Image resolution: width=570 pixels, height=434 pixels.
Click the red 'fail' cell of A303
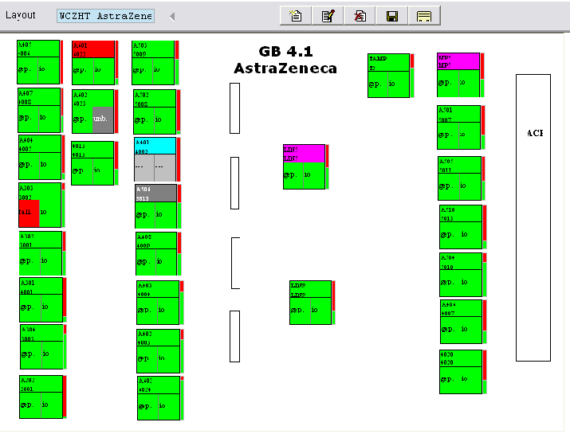(29, 213)
